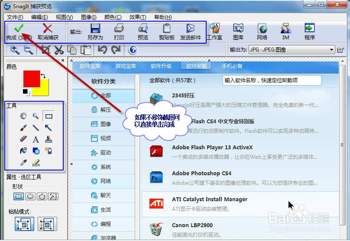Open the 效果(T) menu
This screenshot has height=241, width=350.
pyautogui.click(x=138, y=17)
